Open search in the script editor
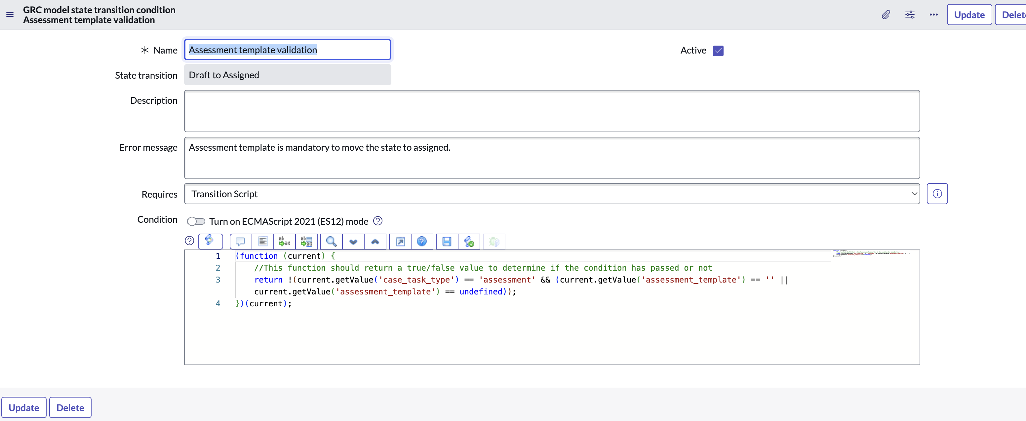 click(x=332, y=241)
